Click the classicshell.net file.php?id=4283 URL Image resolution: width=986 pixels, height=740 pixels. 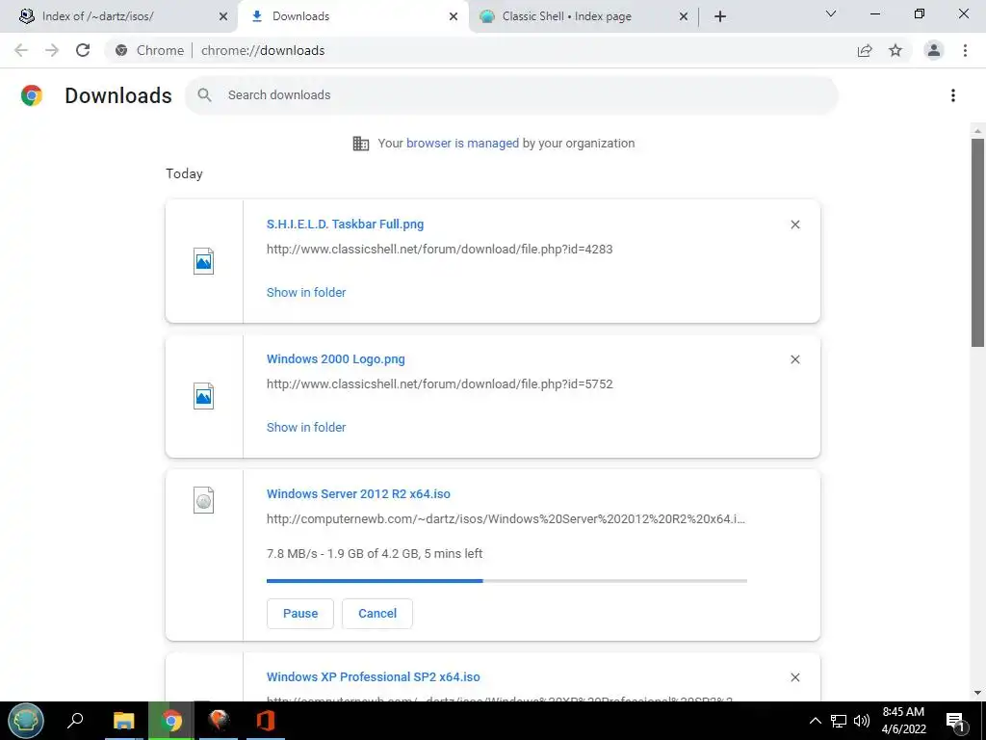(439, 250)
